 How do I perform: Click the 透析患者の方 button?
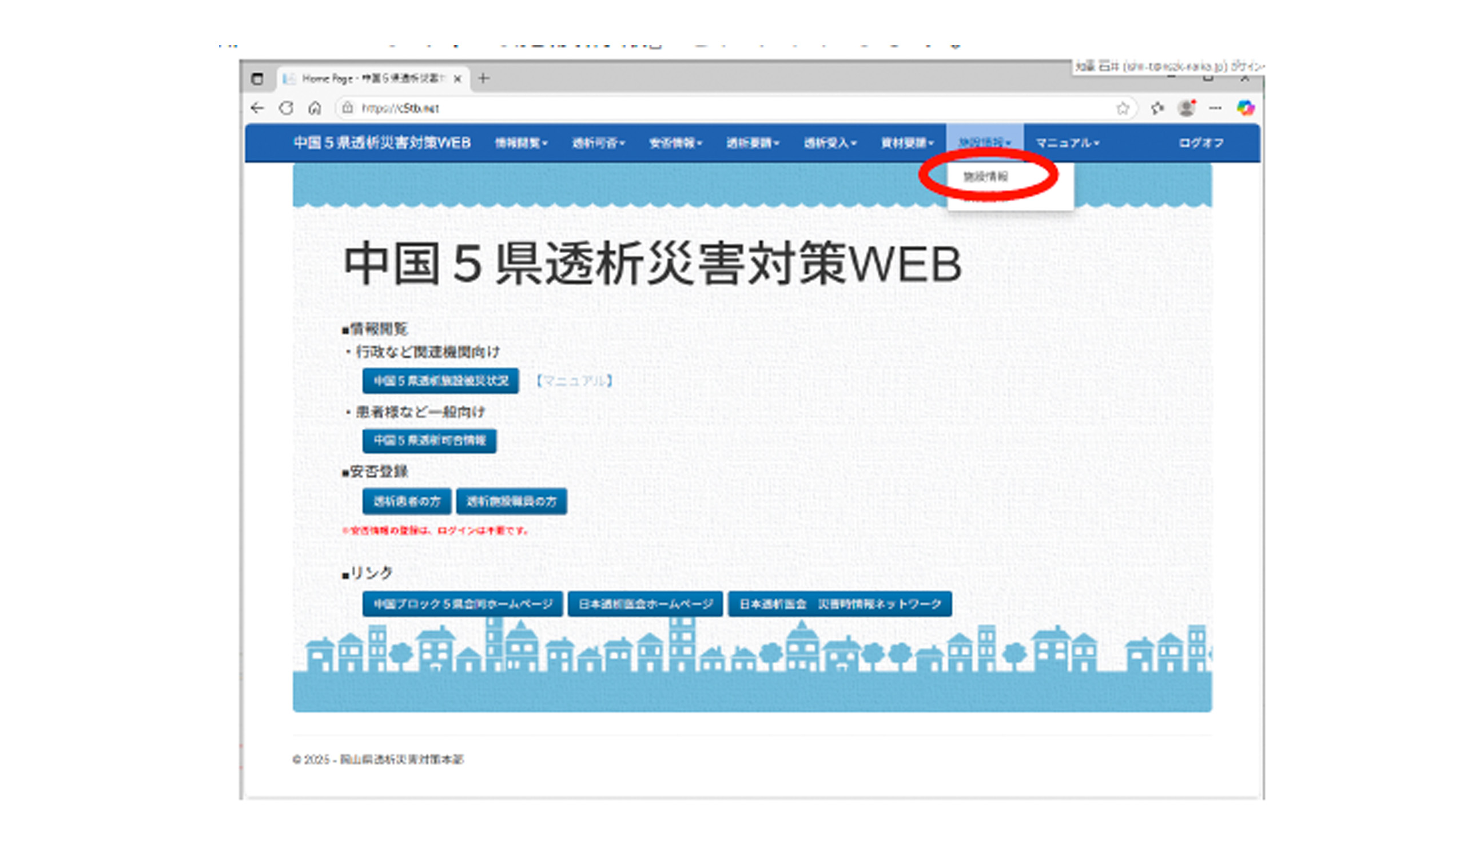tap(407, 501)
